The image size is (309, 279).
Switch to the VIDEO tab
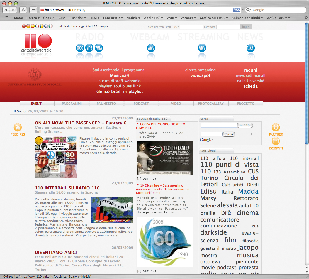176,103
